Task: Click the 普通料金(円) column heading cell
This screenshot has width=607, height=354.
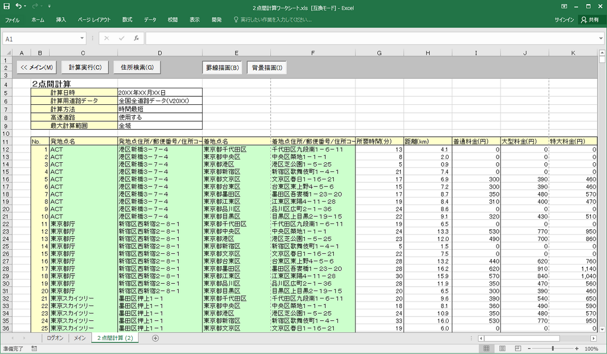Action: (476, 141)
